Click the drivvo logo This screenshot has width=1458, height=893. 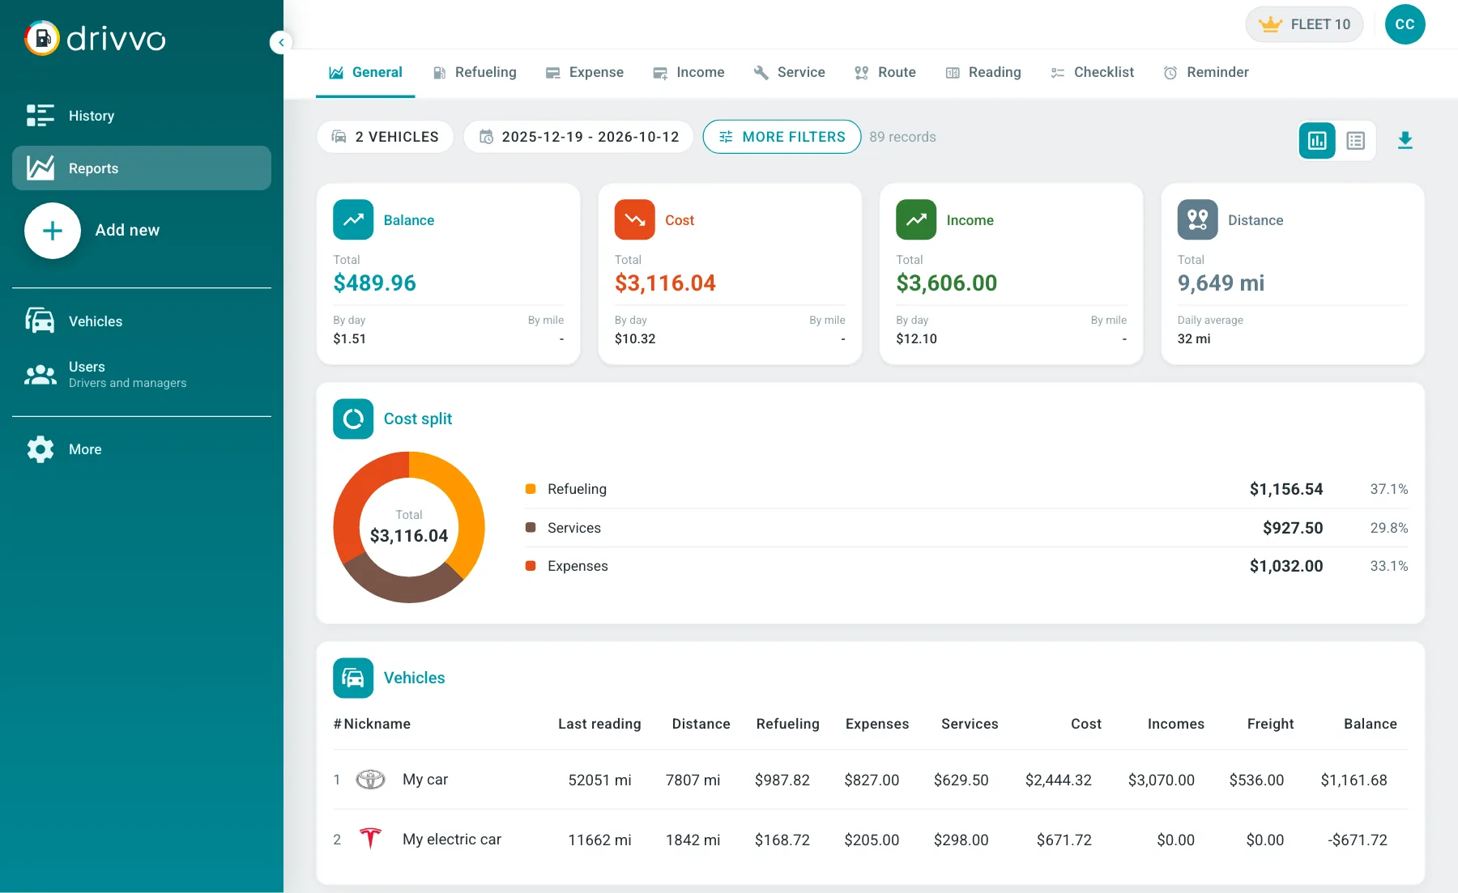[x=95, y=38]
